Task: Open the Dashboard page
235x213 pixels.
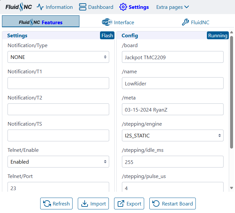Action: [96, 7]
